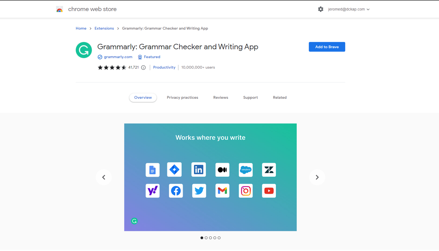Click the Jira diamond icon in the slide
Image resolution: width=439 pixels, height=251 pixels.
[174, 170]
